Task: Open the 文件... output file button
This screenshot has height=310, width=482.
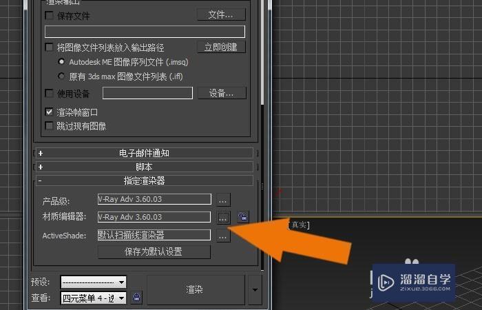Action: click(221, 14)
